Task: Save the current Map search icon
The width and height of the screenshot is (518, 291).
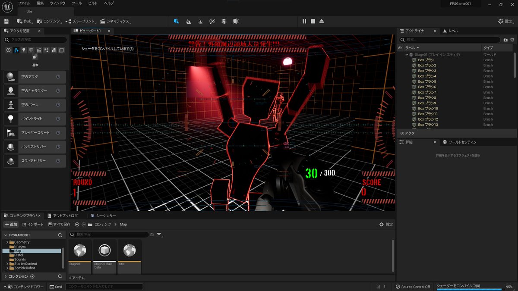Action: click(152, 235)
